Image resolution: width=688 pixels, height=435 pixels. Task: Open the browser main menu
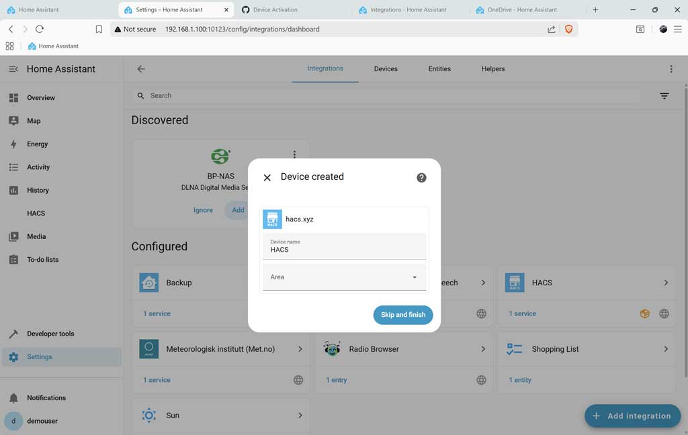(677, 29)
